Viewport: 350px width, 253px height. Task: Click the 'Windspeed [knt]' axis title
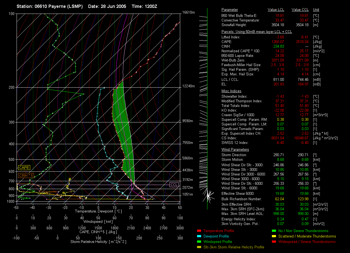tap(98, 222)
